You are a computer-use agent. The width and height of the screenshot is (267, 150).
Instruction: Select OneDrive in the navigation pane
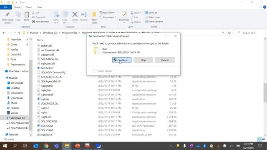tap(17, 71)
